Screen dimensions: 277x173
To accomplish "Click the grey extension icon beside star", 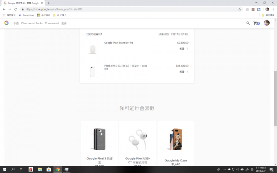I will 247,9.
